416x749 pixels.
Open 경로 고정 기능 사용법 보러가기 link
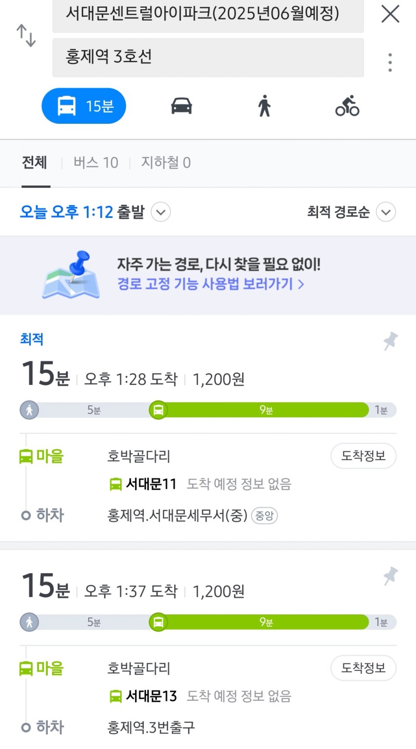210,284
